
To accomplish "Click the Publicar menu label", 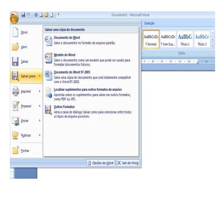I will point(26,135).
